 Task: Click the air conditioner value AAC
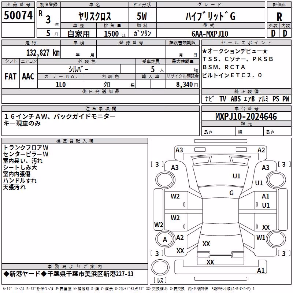pyautogui.click(x=28, y=77)
